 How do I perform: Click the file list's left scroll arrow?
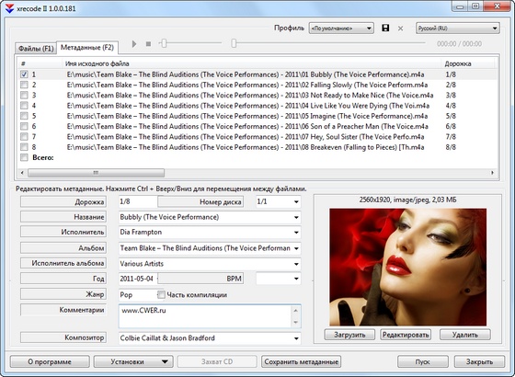tap(22, 173)
